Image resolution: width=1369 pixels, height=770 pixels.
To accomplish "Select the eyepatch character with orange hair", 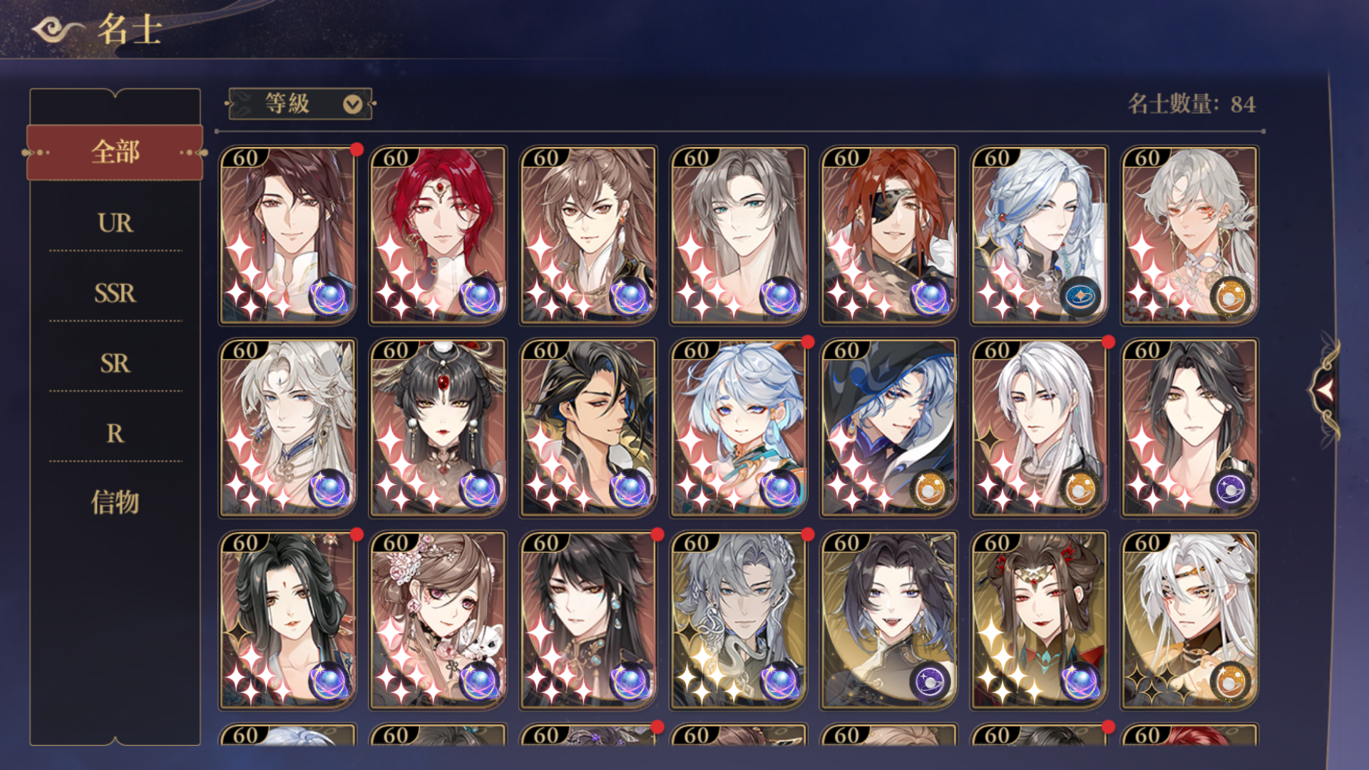I will coord(889,235).
